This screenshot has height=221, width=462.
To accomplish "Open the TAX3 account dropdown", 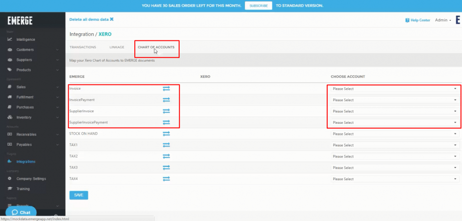I will [395, 167].
